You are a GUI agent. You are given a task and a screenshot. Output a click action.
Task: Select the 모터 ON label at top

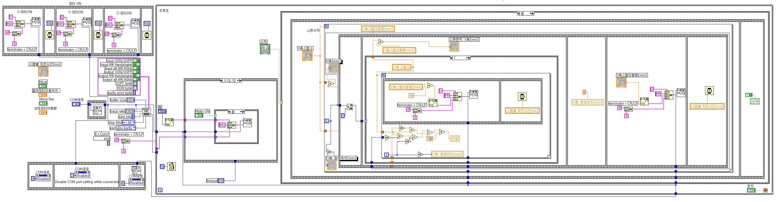click(75, 3)
